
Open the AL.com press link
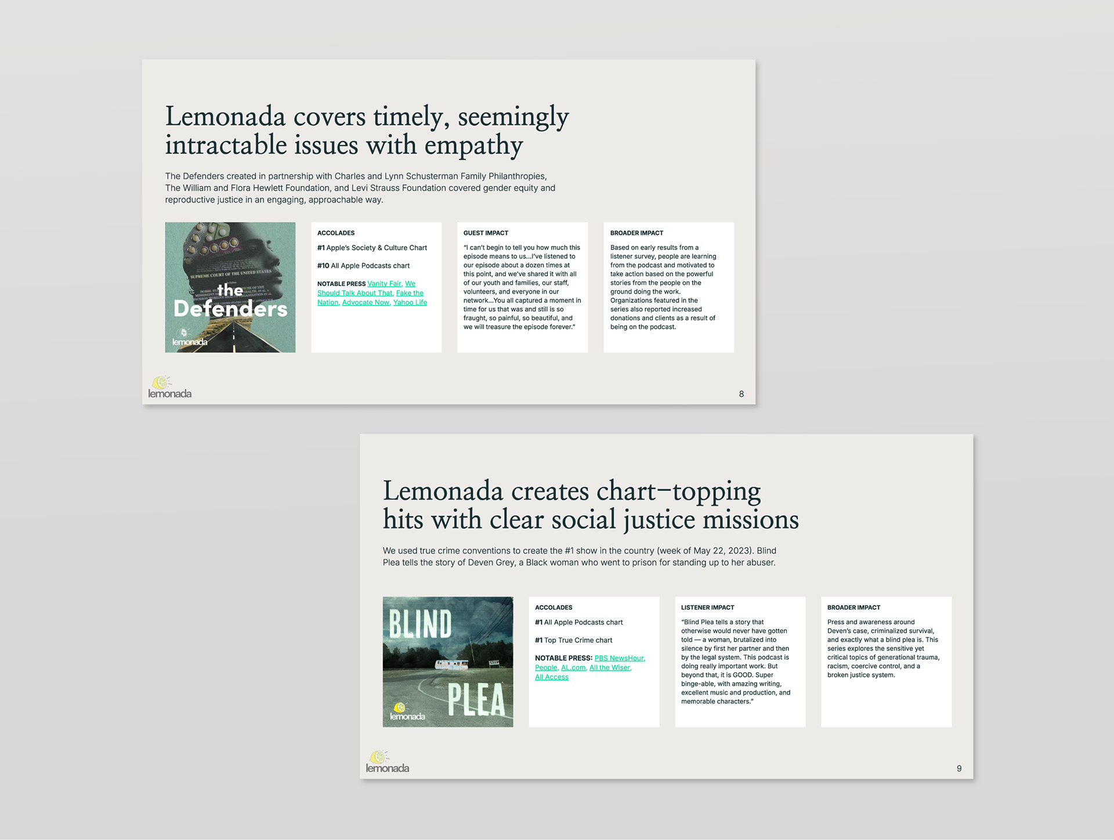(x=573, y=668)
